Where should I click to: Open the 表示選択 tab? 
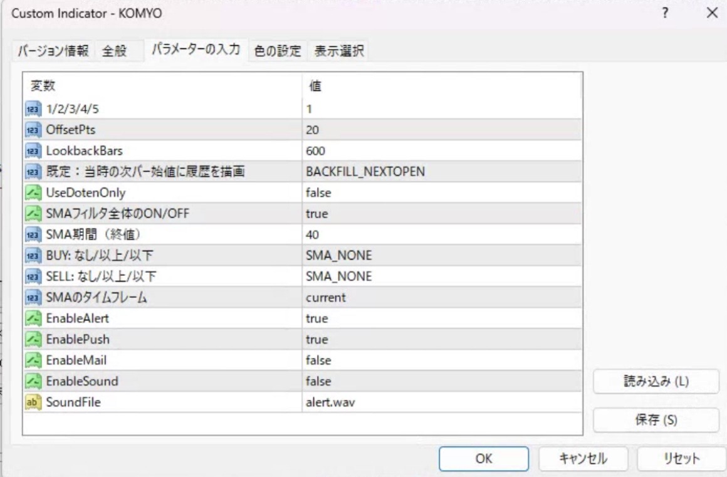click(339, 51)
